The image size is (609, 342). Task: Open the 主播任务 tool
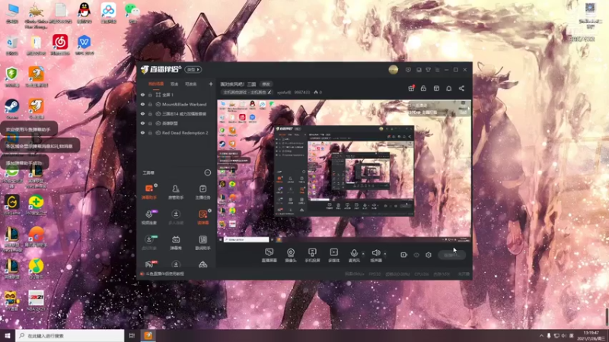click(x=202, y=192)
